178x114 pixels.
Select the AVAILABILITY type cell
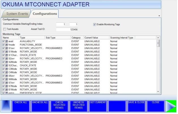click(27, 41)
